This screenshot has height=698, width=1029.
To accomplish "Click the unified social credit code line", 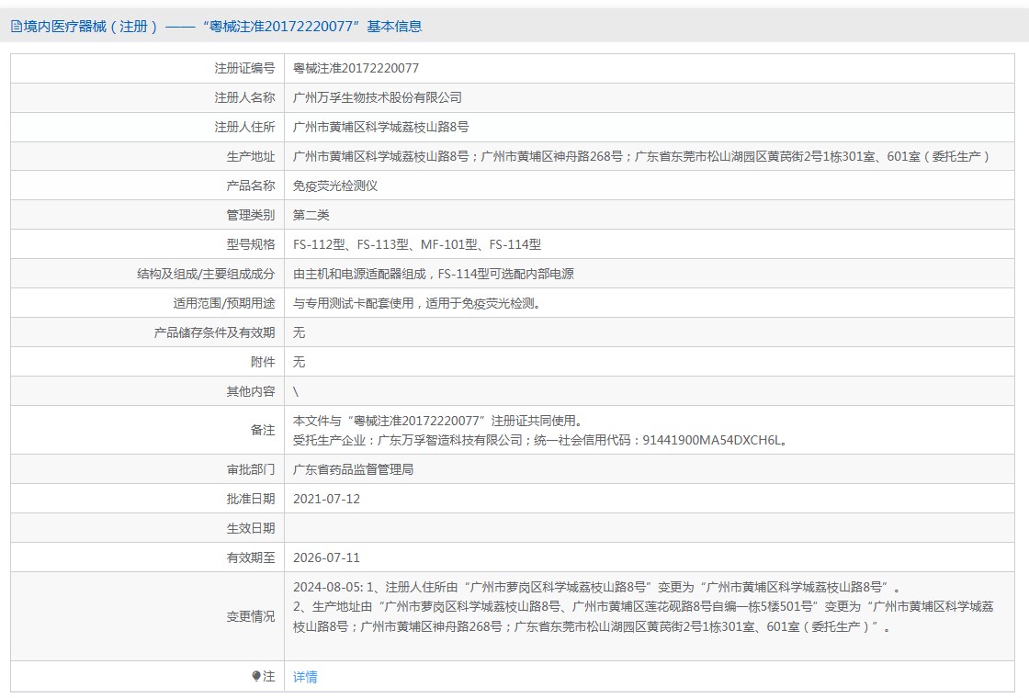I will (x=540, y=440).
